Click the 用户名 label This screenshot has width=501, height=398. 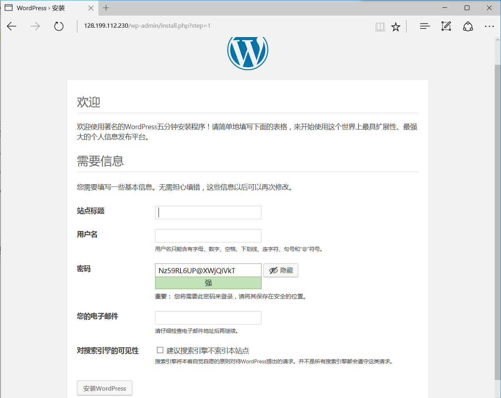pyautogui.click(x=87, y=235)
